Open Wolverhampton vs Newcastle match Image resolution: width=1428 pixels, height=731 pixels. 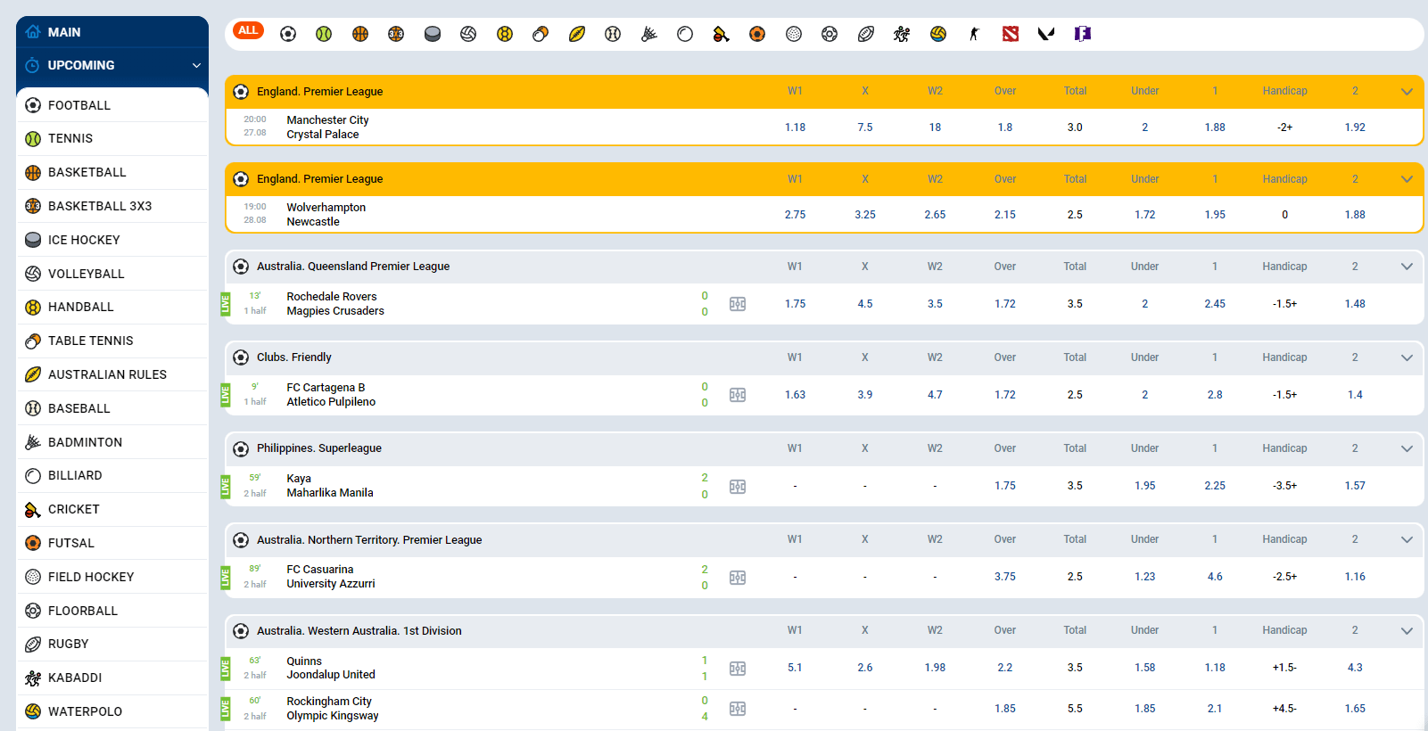point(326,214)
